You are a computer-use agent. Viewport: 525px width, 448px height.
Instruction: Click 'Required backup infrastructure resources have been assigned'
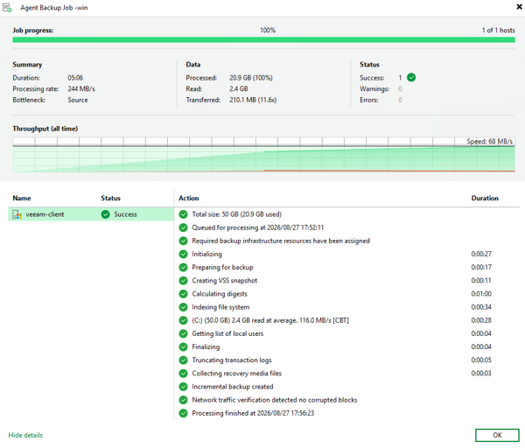[x=281, y=241]
